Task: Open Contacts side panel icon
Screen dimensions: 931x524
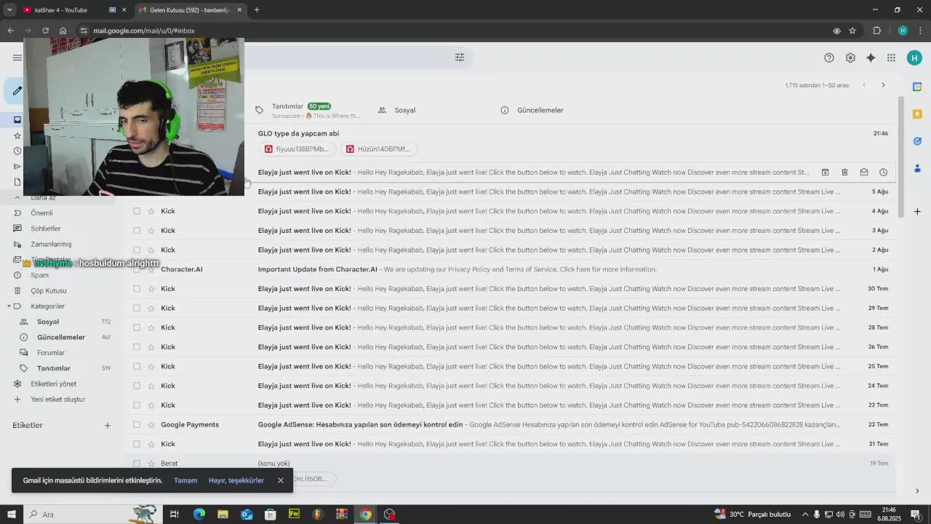Action: pyautogui.click(x=917, y=168)
